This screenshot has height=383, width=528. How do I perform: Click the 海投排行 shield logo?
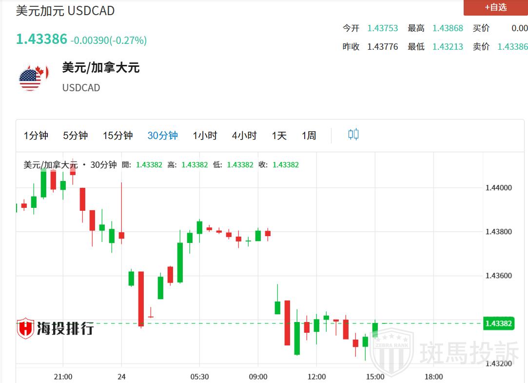click(x=25, y=328)
